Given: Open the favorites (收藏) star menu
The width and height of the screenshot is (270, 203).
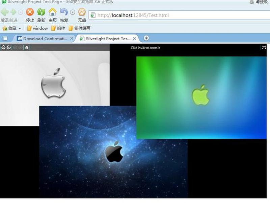Looking at the screenshot, I should point(10,28).
